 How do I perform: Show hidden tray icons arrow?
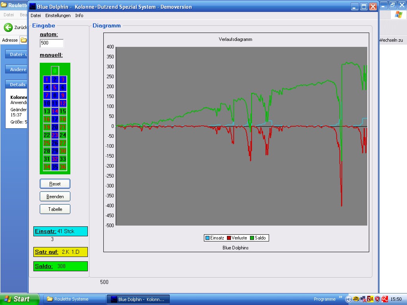(348, 299)
